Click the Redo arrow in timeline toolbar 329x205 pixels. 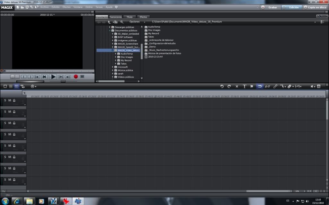pos(229,86)
